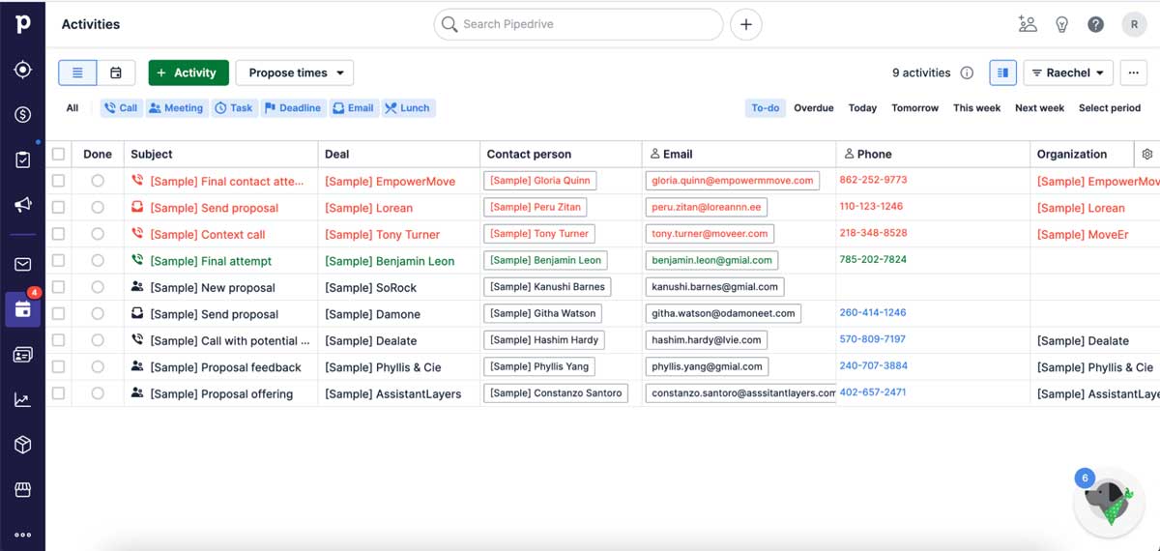1160x551 pixels.
Task: Sort by the Contact person column header
Action: (529, 154)
